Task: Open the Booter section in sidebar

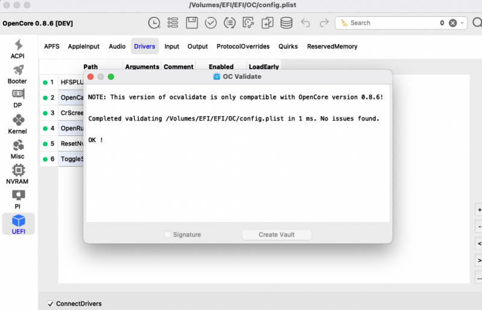Action: point(18,75)
